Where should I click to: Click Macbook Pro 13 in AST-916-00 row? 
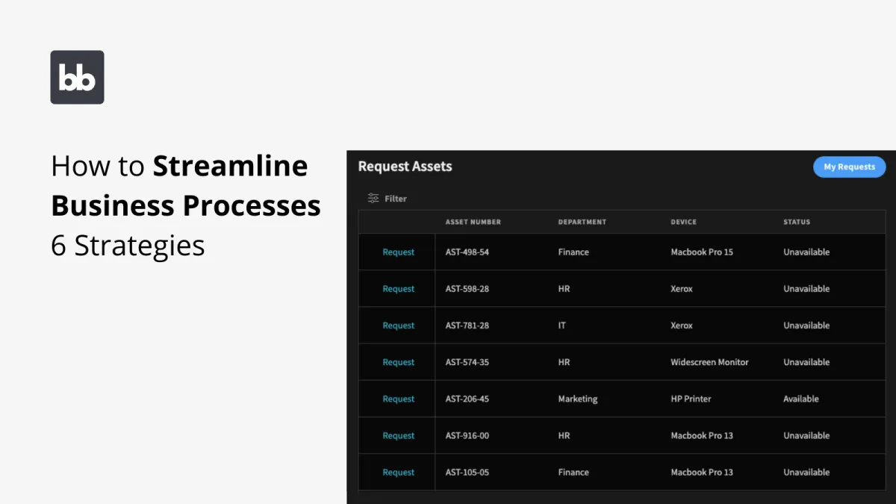tap(702, 435)
